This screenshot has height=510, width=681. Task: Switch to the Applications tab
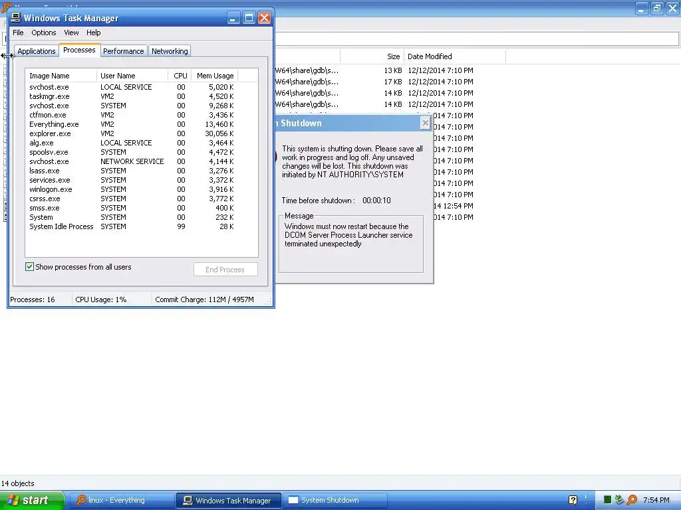[37, 51]
